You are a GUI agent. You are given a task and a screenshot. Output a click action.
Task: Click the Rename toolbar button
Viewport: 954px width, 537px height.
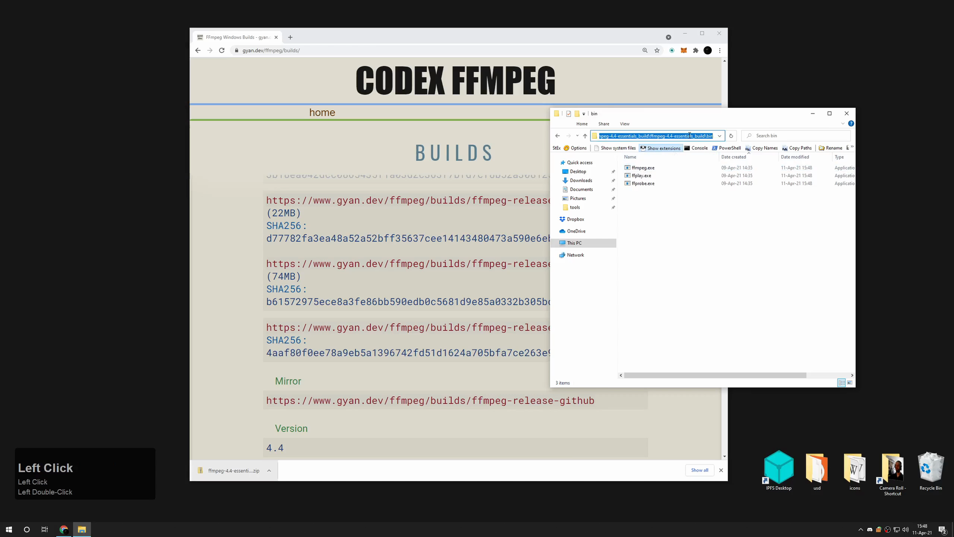coord(830,148)
